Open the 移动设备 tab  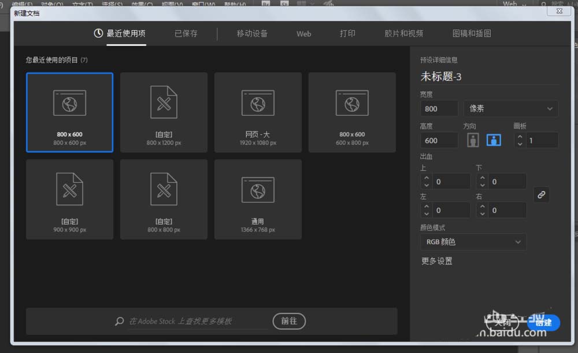point(252,34)
